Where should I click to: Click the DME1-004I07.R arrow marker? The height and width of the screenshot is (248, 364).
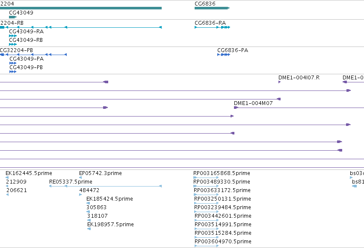tap(279, 82)
